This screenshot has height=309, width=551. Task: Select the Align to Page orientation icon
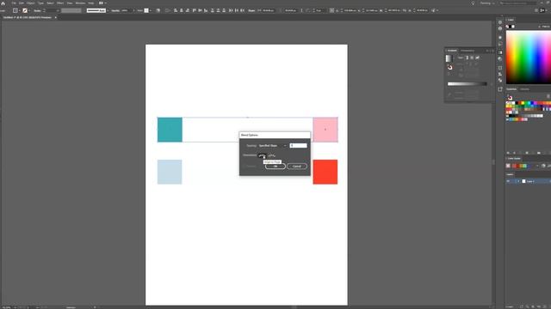coord(262,155)
